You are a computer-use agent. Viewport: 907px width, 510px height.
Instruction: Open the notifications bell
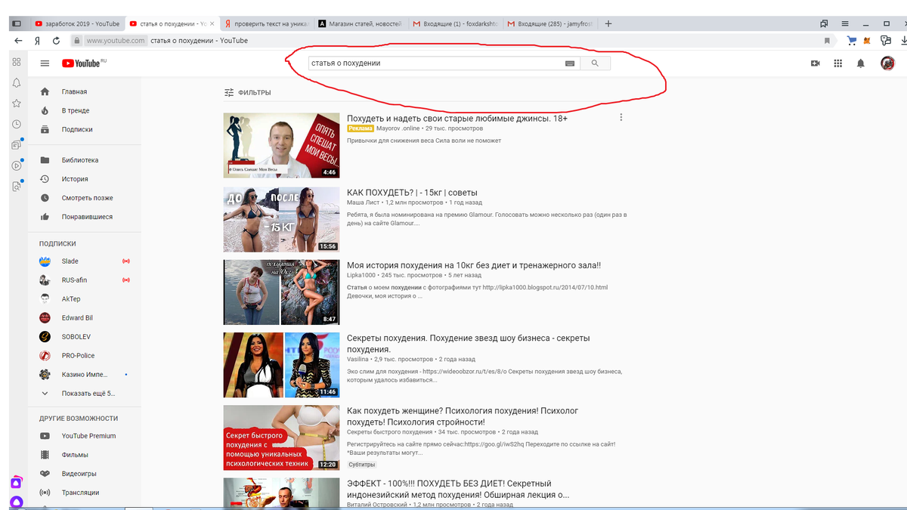coord(860,63)
